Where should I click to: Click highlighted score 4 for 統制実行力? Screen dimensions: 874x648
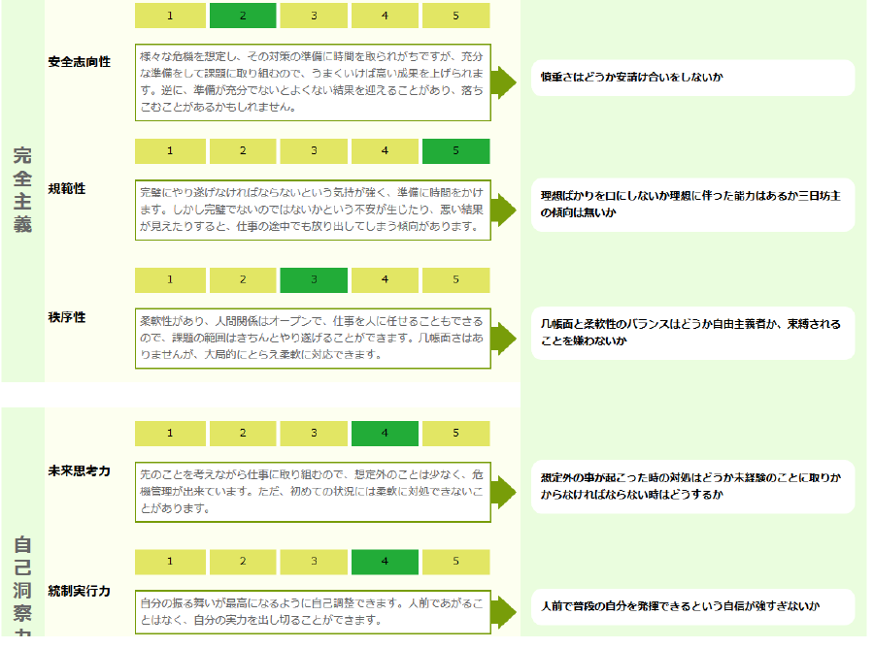pyautogui.click(x=385, y=562)
